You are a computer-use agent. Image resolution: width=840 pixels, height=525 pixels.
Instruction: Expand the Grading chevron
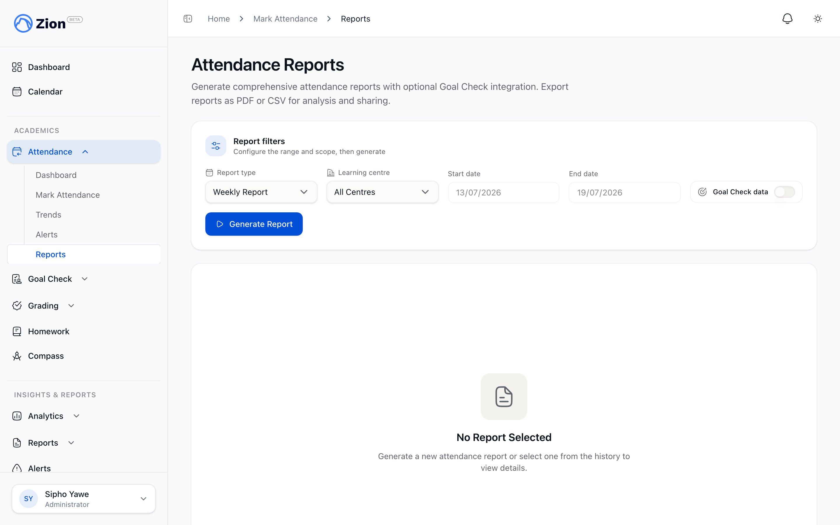coord(71,306)
